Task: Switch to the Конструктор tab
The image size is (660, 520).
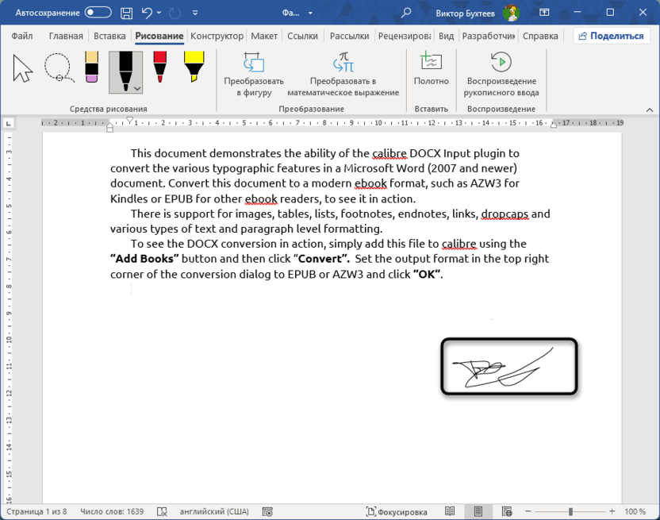Action: pyautogui.click(x=217, y=37)
